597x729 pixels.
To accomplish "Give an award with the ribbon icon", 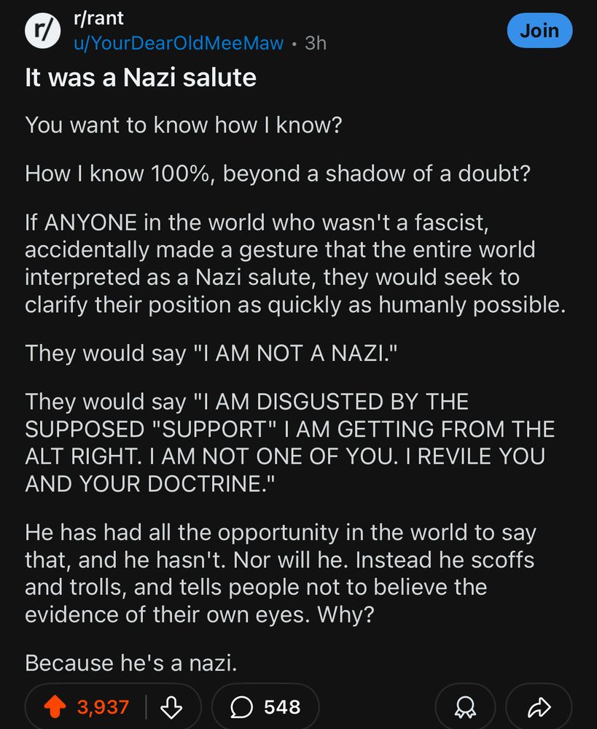I will 465,707.
